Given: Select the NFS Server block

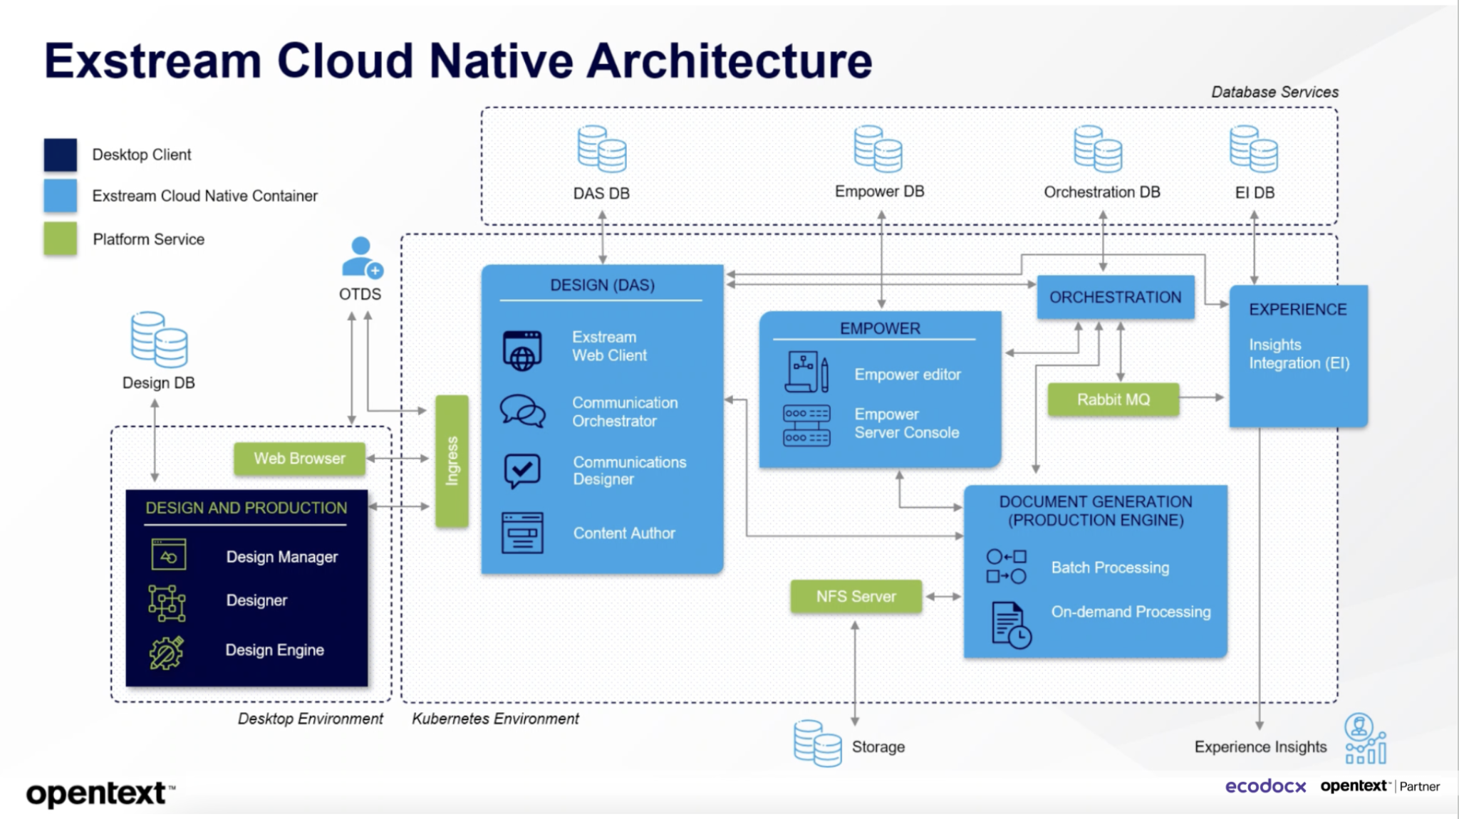Looking at the screenshot, I should tap(856, 596).
